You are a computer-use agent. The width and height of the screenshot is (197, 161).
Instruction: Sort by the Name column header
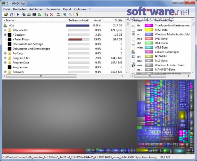tap(34, 20)
